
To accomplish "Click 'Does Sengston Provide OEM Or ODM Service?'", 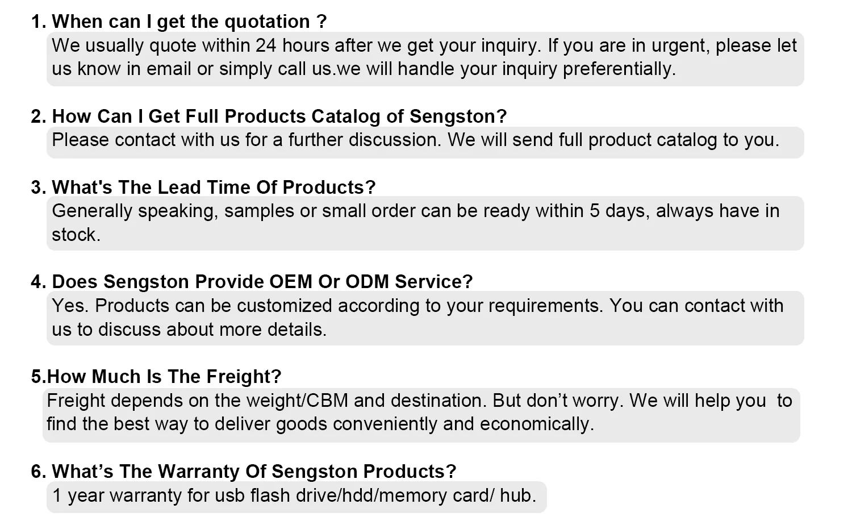I will [252, 282].
